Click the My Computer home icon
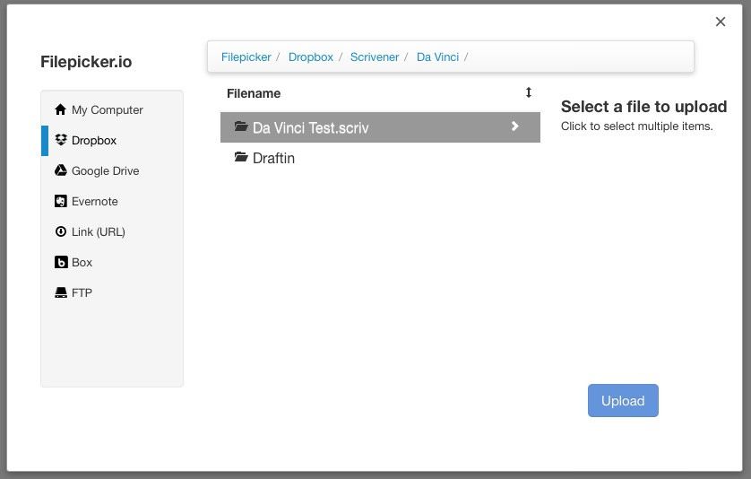The height and width of the screenshot is (479, 751). 60,109
